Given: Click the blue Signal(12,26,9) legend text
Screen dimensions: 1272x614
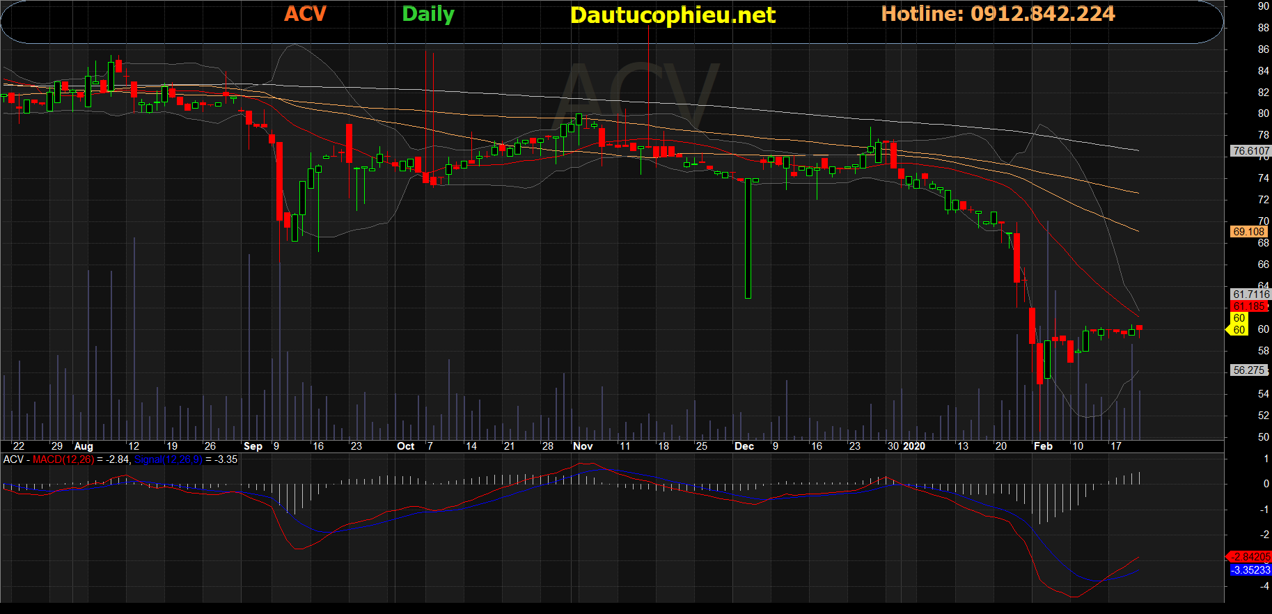Looking at the screenshot, I should pyautogui.click(x=168, y=459).
